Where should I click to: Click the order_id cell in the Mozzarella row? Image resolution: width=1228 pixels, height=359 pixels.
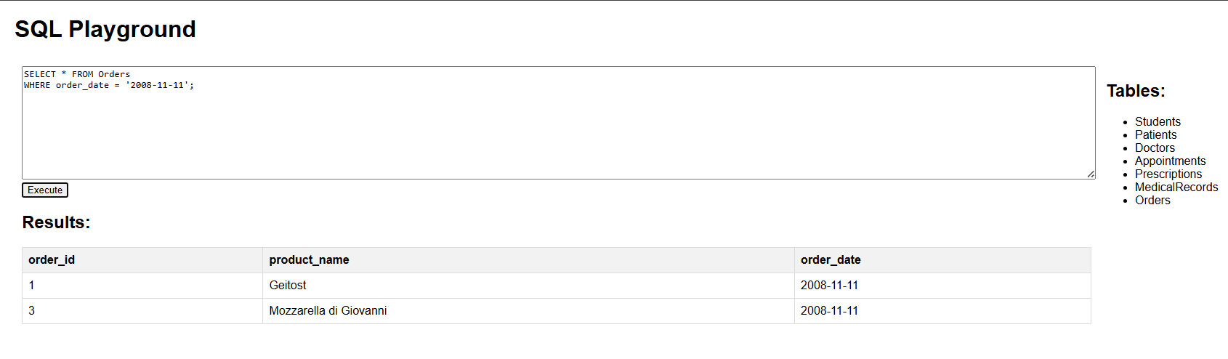pos(32,311)
